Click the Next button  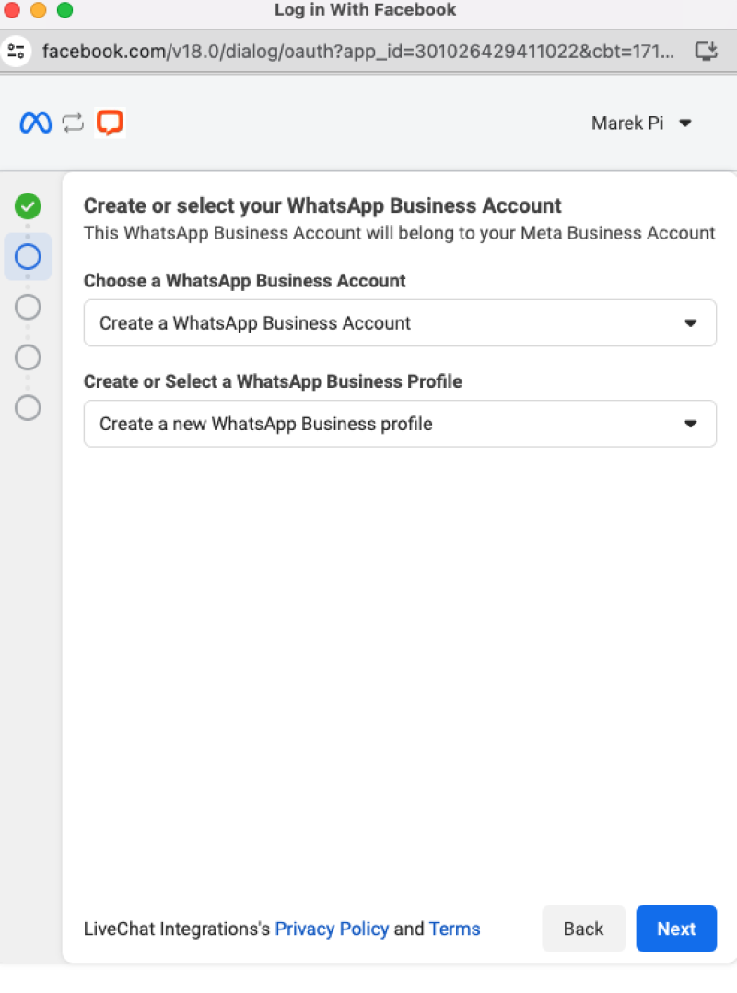coord(676,929)
